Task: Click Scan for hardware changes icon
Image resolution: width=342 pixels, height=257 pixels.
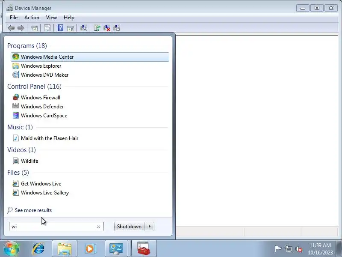Action: coord(84,28)
